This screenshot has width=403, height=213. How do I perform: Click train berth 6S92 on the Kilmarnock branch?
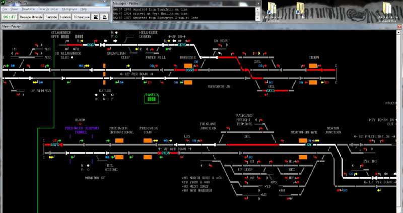[91, 45]
